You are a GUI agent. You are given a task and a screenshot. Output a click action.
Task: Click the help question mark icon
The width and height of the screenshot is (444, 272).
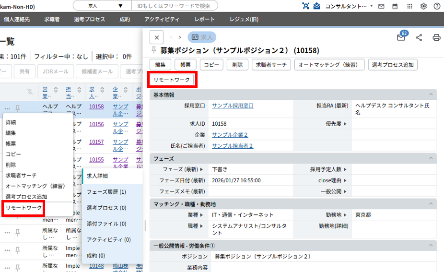437,6
